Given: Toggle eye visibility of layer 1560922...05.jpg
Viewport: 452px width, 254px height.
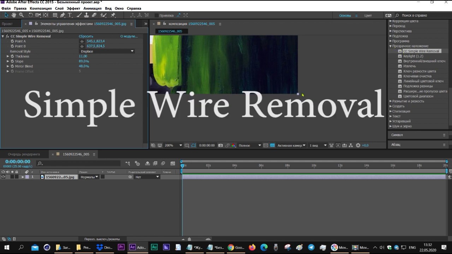Looking at the screenshot, I should (x=3, y=177).
